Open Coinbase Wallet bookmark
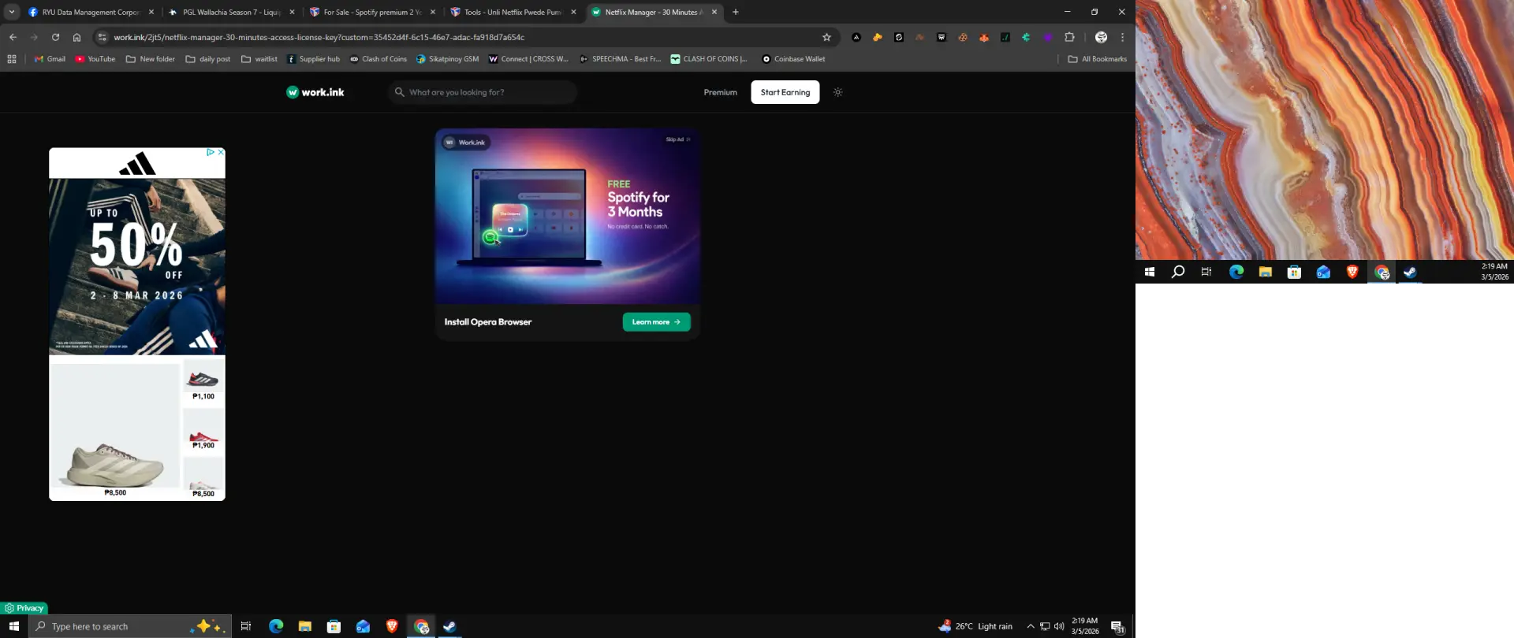Viewport: 1514px width, 638px height. point(793,59)
